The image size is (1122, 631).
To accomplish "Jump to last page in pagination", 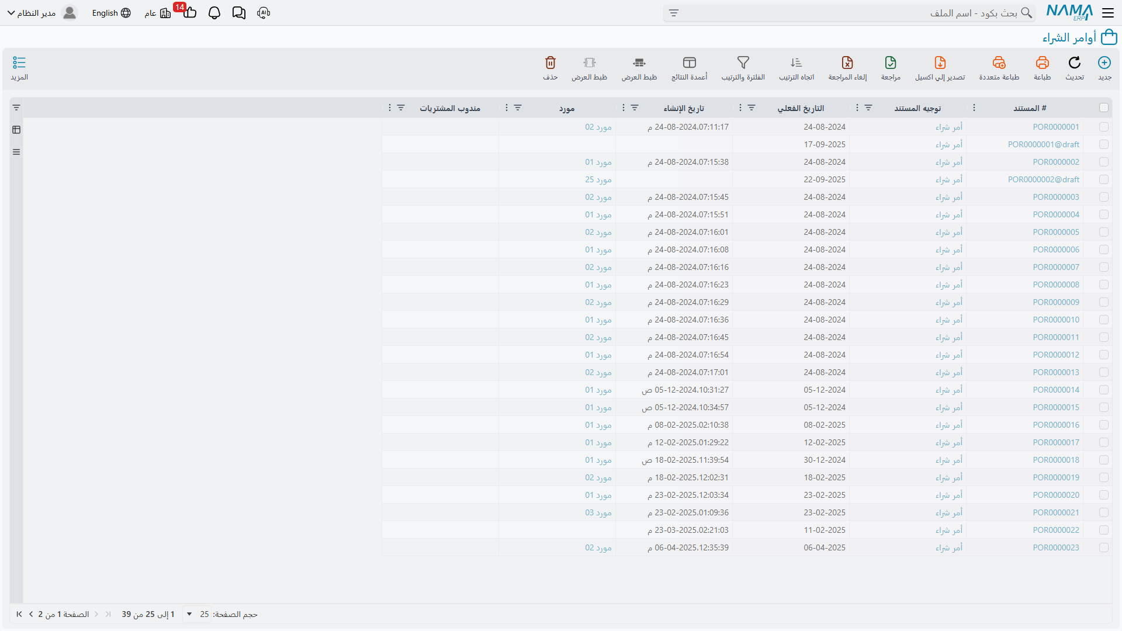I will [19, 614].
